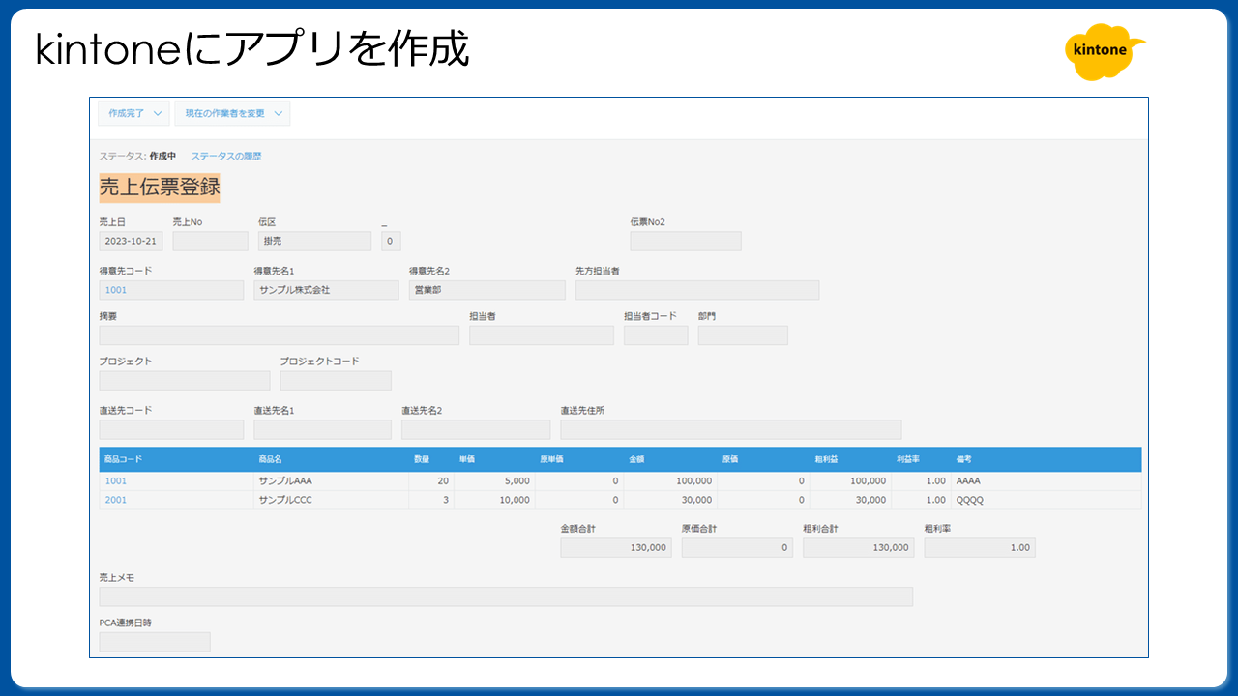This screenshot has height=696, width=1238.
Task: Open the 現在の作業者を変更 dropdown
Action: coord(232,113)
